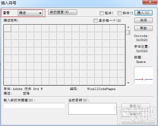Click the 当前密钥(U) list box
158x126 pixels.
click(92, 109)
